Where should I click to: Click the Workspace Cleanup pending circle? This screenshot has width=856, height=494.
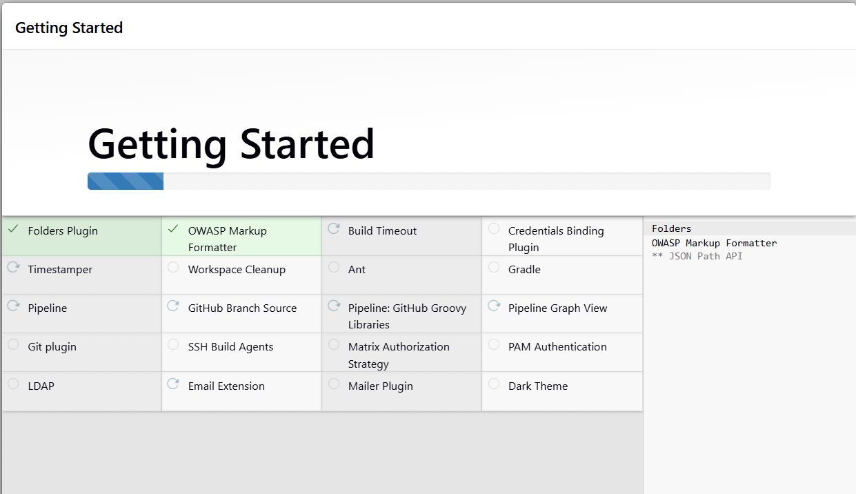pos(172,267)
